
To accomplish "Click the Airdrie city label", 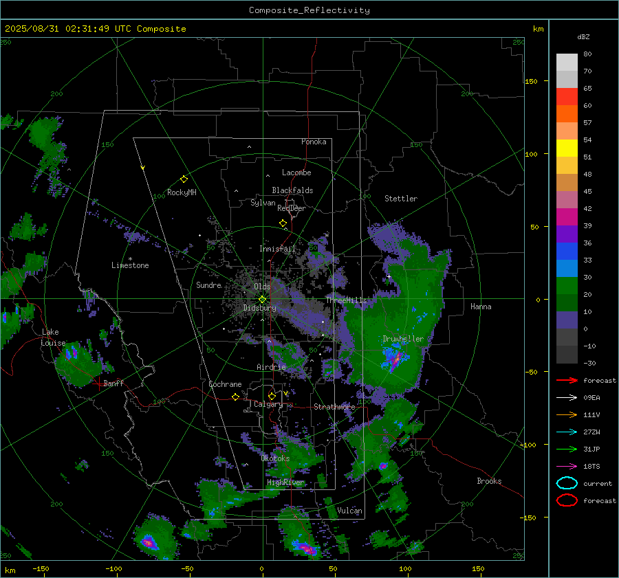I will click(x=271, y=367).
